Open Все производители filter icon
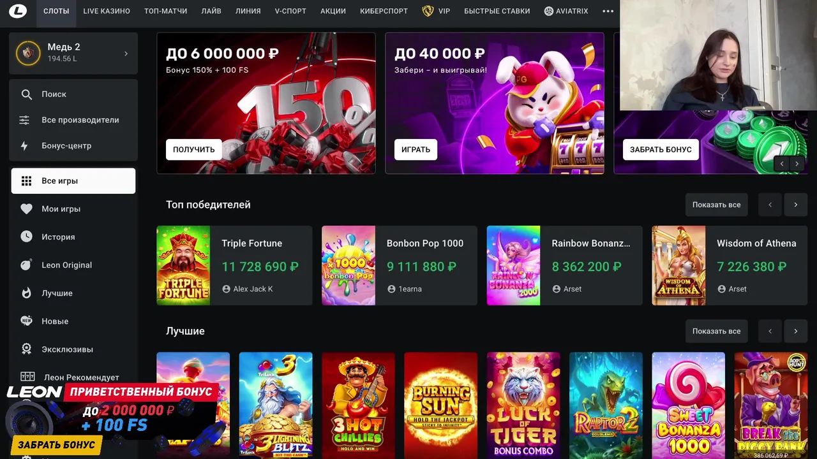The height and width of the screenshot is (459, 817). point(24,120)
